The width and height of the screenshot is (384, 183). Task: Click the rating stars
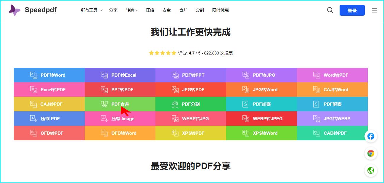coord(162,52)
